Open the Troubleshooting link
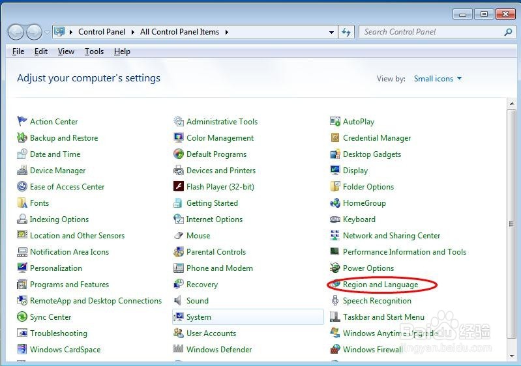 [x=59, y=333]
